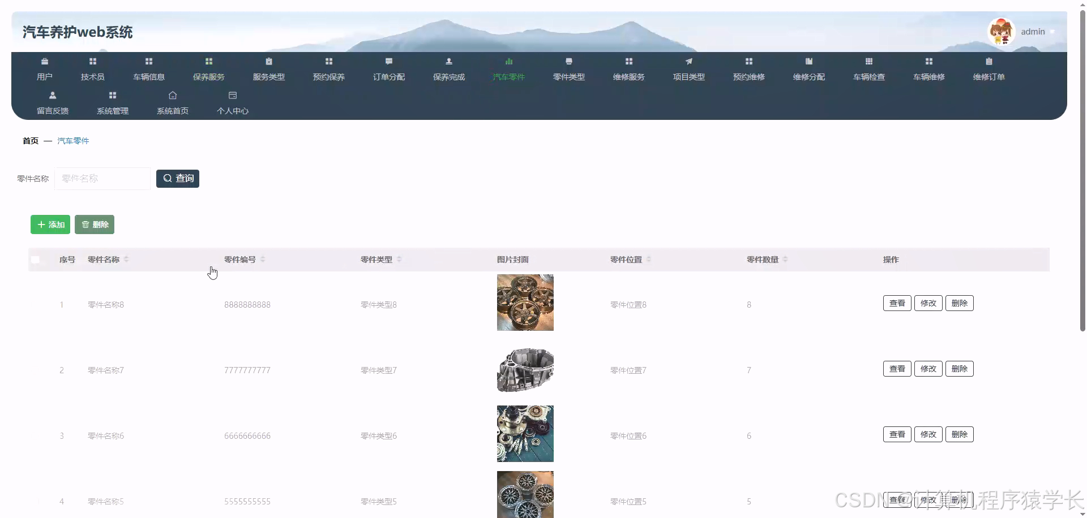
Task: Click the 零件位置7 cell
Action: [628, 370]
